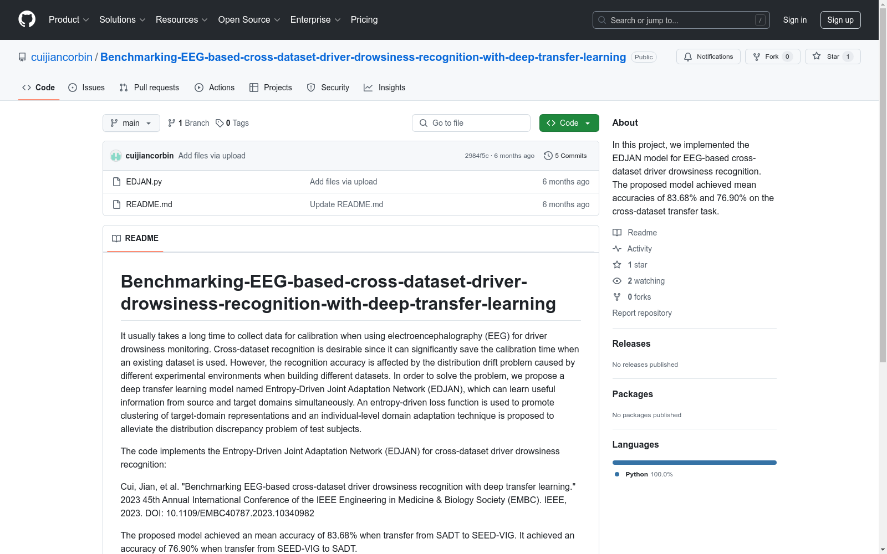The image size is (887, 554).
Task: Click the tag icon next to 0 Tags
Action: click(220, 123)
